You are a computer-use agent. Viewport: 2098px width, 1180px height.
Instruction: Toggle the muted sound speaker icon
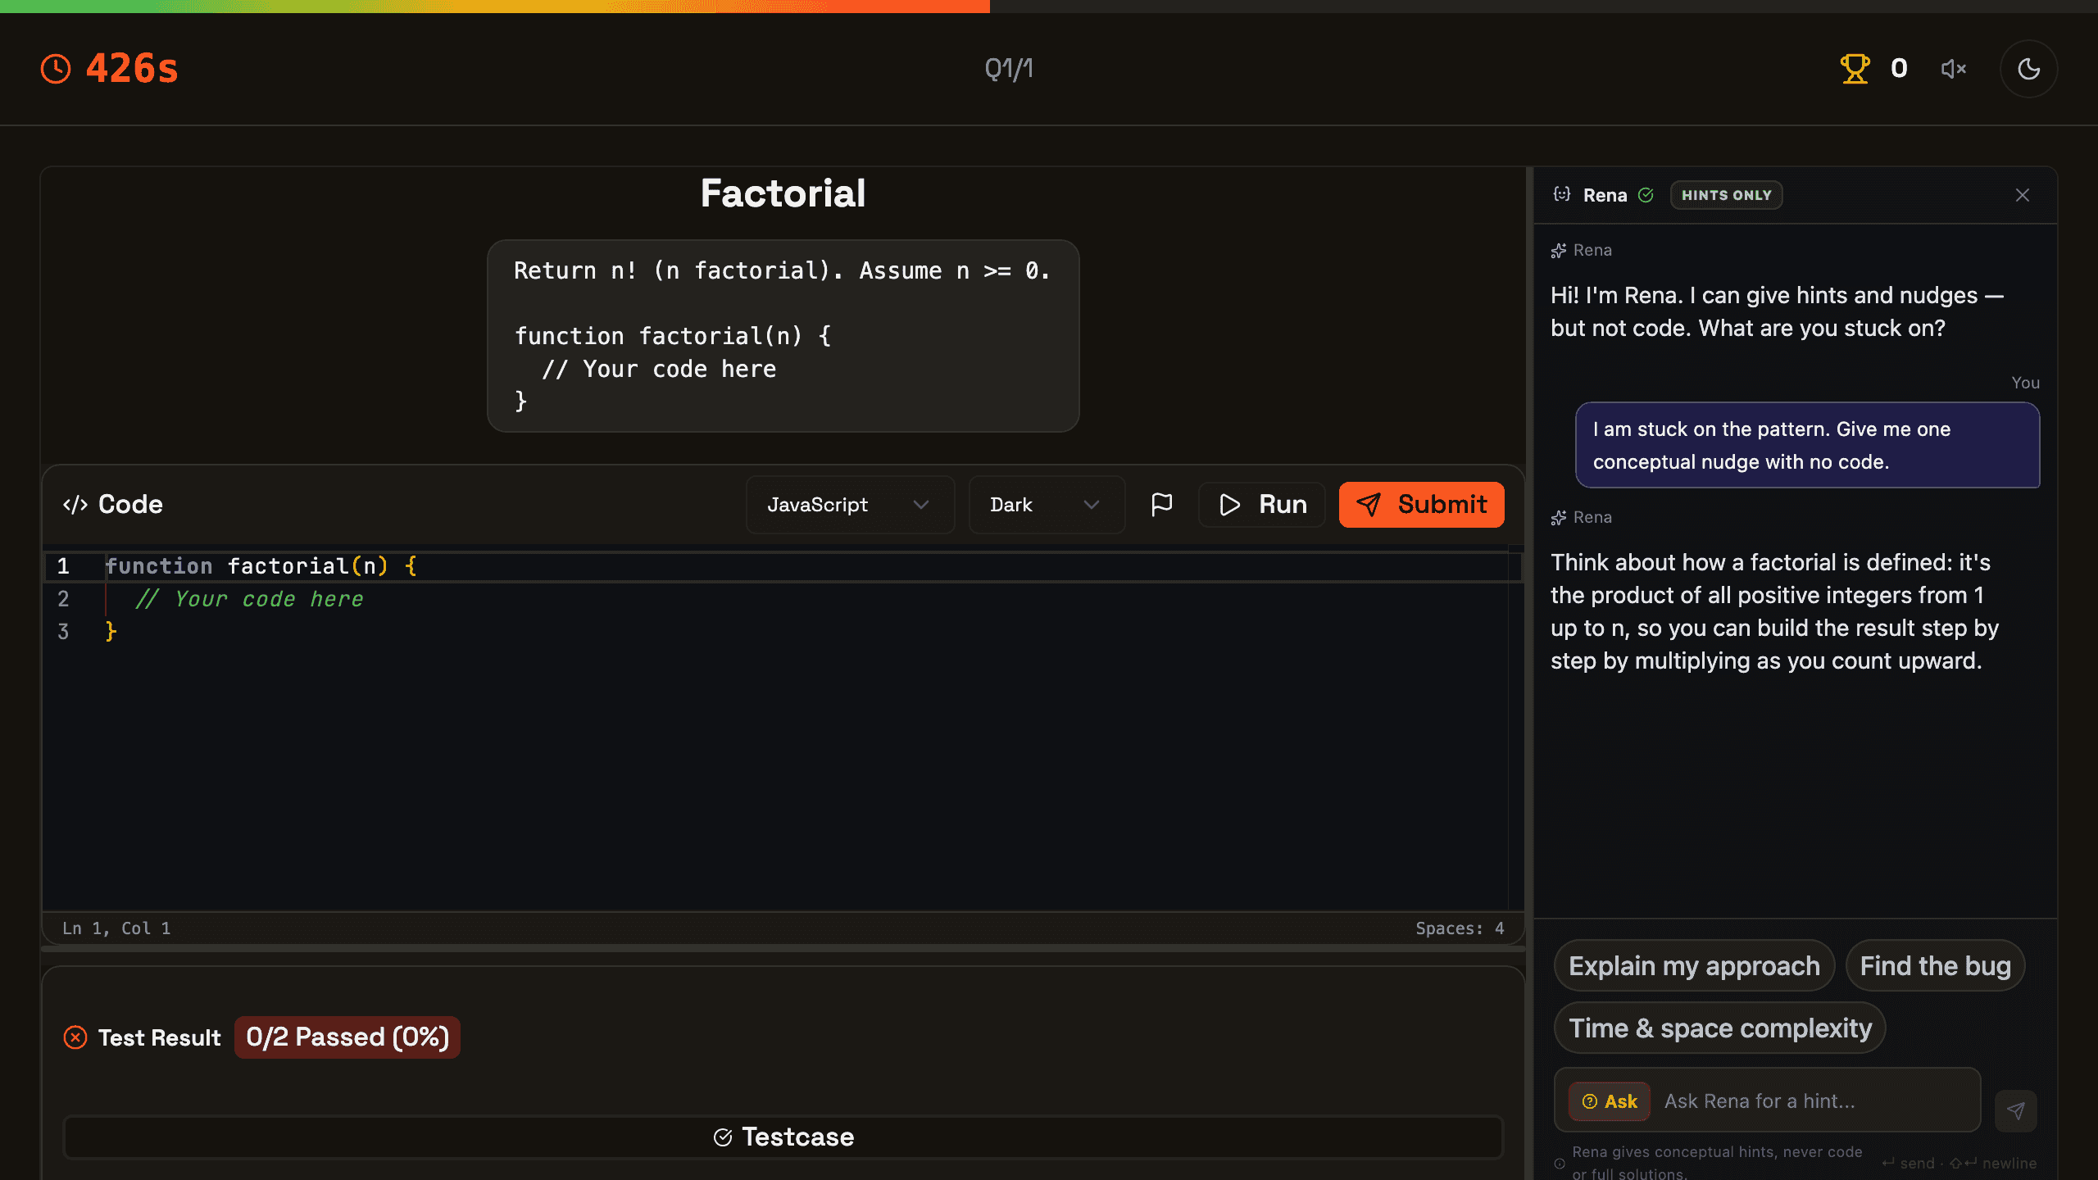[1954, 69]
